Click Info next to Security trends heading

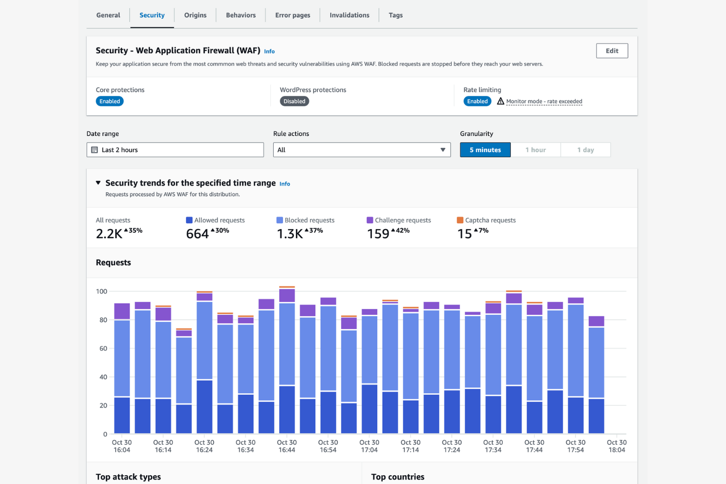pyautogui.click(x=285, y=183)
